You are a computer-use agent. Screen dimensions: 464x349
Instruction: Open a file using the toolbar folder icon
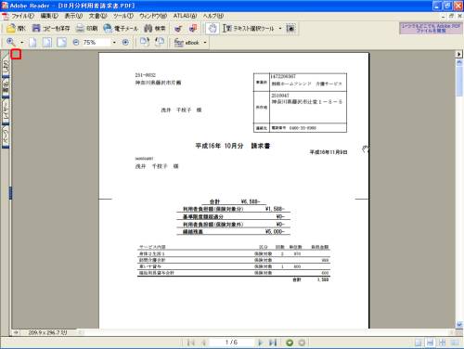point(16,29)
